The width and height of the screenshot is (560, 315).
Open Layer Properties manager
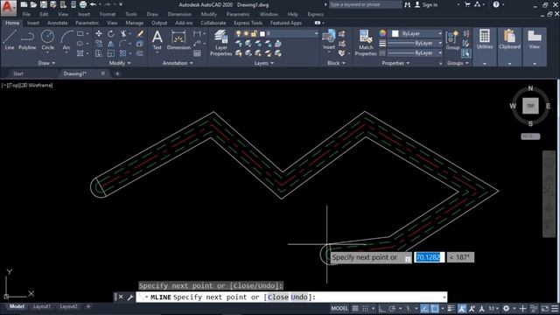coord(221,43)
